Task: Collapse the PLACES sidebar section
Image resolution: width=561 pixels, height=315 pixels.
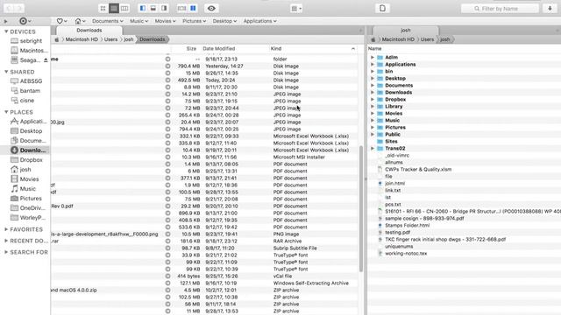Action: pyautogui.click(x=6, y=112)
